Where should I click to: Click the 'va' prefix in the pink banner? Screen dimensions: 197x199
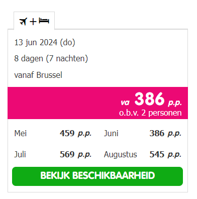tap(125, 102)
